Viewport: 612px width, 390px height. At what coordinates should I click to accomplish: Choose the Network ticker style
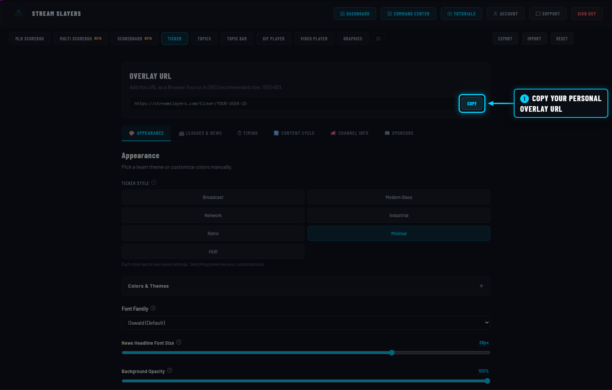[x=213, y=215]
